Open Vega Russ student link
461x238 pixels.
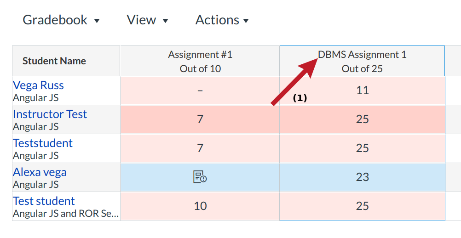38,85
